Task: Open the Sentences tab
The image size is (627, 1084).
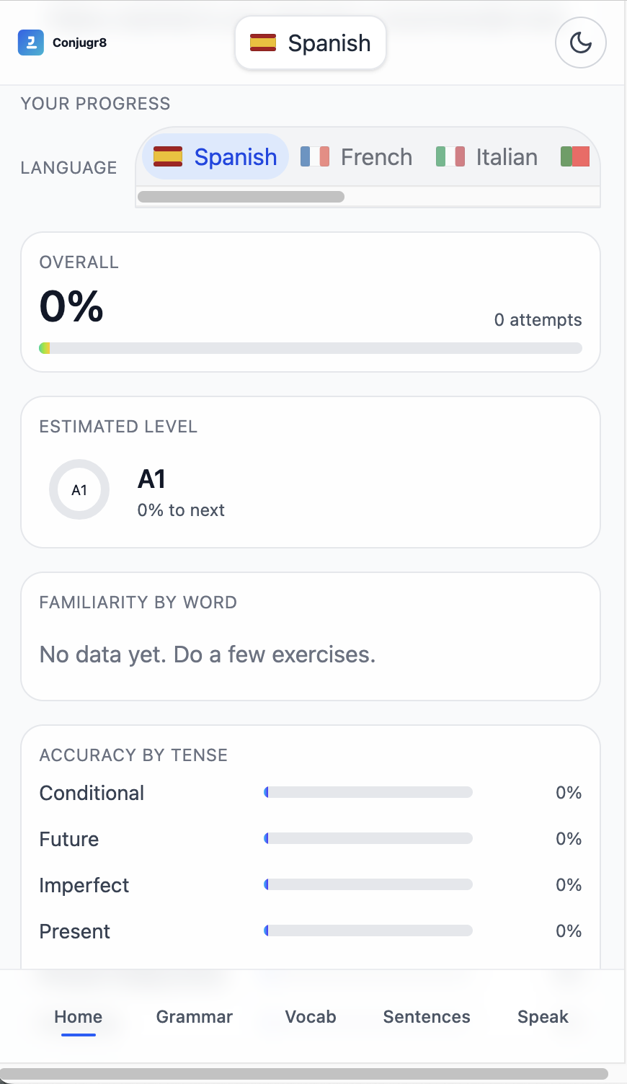Action: (x=427, y=1017)
